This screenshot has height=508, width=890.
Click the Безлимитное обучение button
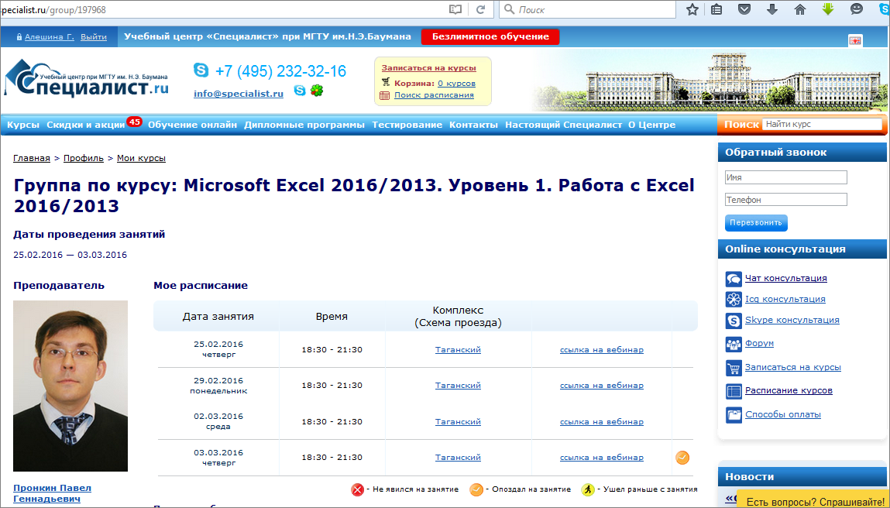(x=490, y=36)
